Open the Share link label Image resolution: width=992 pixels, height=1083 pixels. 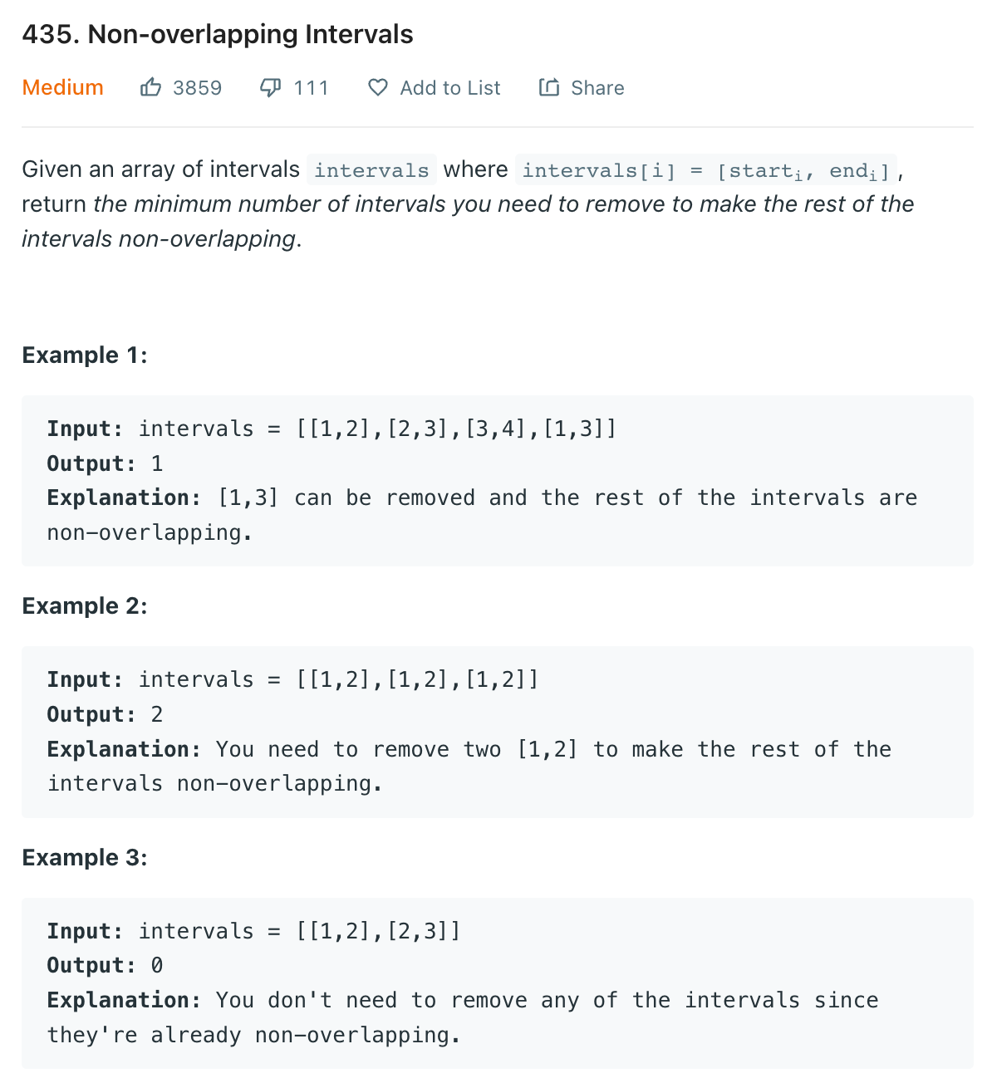coord(597,88)
